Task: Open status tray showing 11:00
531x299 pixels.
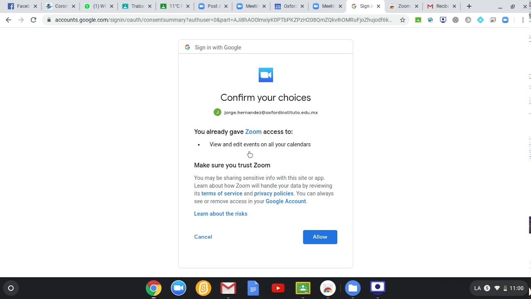Action: pos(499,288)
